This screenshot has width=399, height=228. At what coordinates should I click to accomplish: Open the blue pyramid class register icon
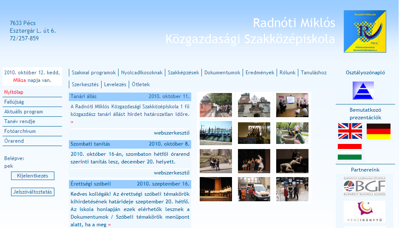[x=363, y=90]
